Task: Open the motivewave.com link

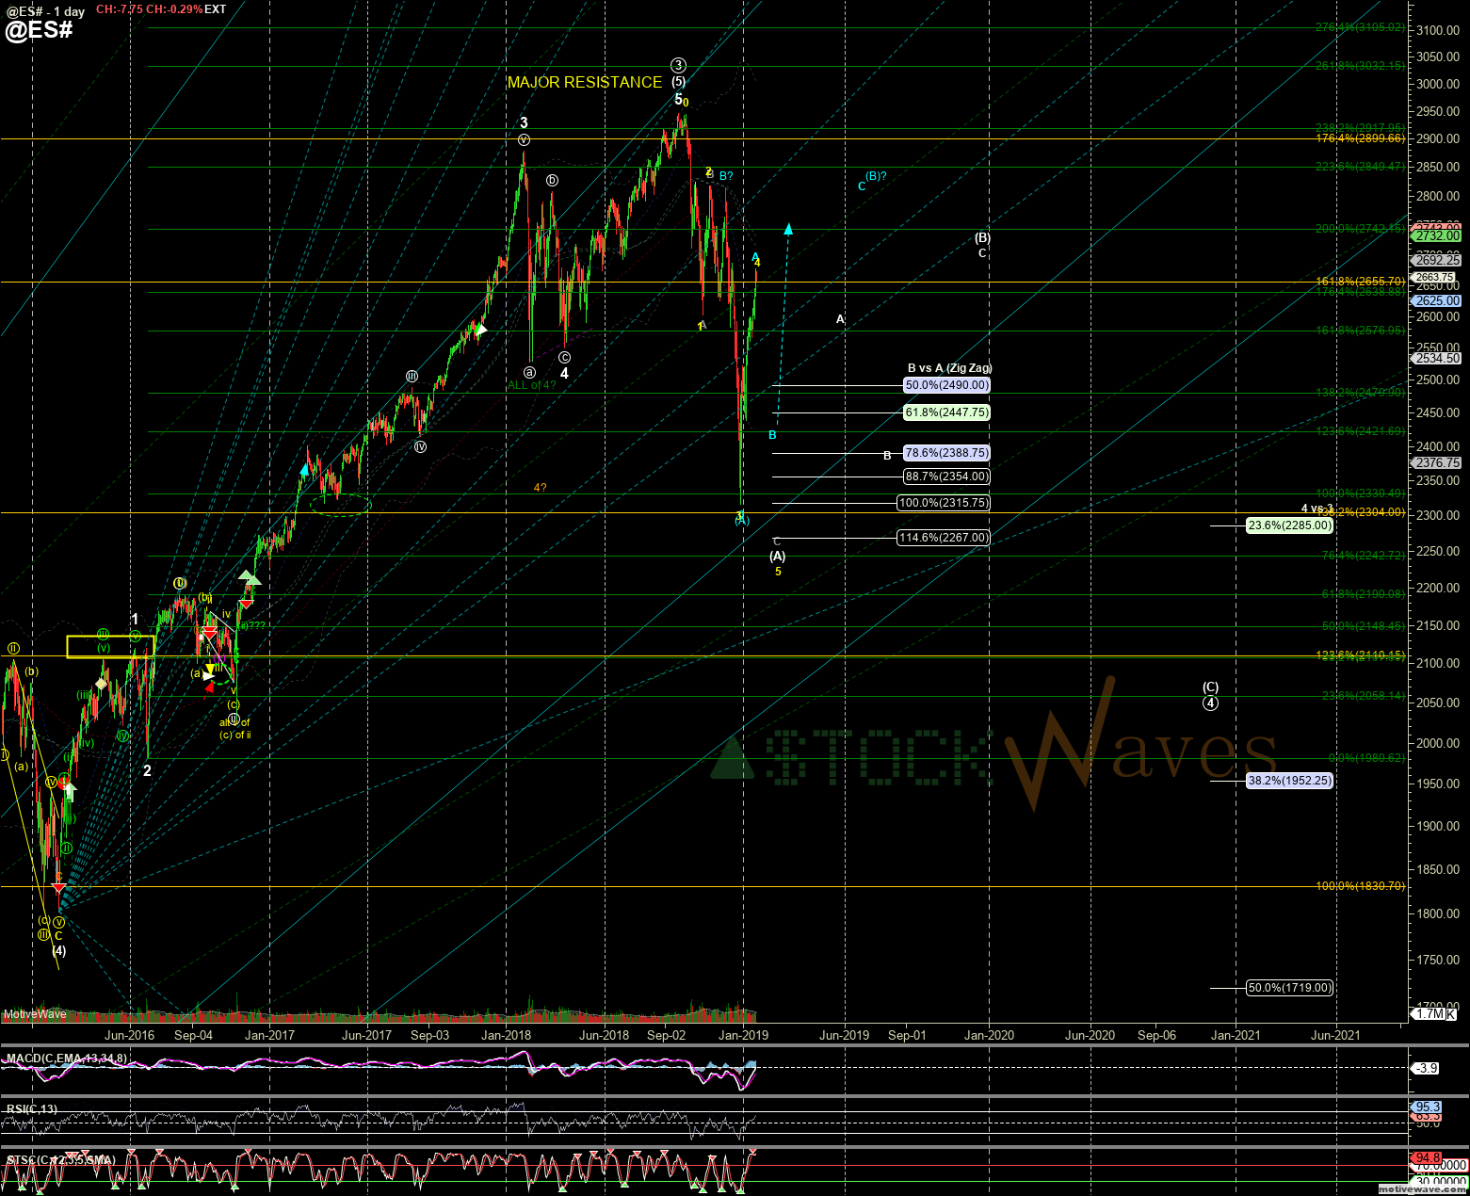Action: [x=1422, y=1189]
